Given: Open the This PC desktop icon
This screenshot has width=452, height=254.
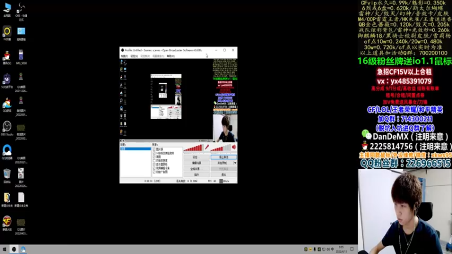Looking at the screenshot, I should [x=7, y=9].
